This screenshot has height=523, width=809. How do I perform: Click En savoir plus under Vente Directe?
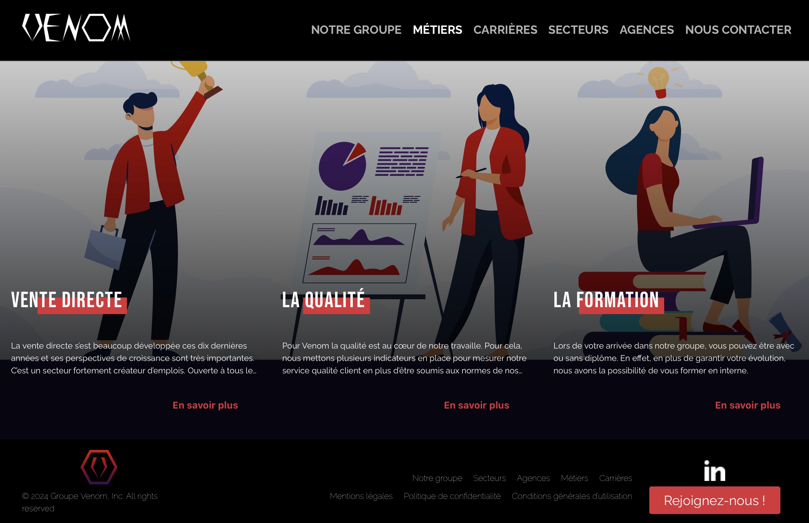[x=205, y=405]
